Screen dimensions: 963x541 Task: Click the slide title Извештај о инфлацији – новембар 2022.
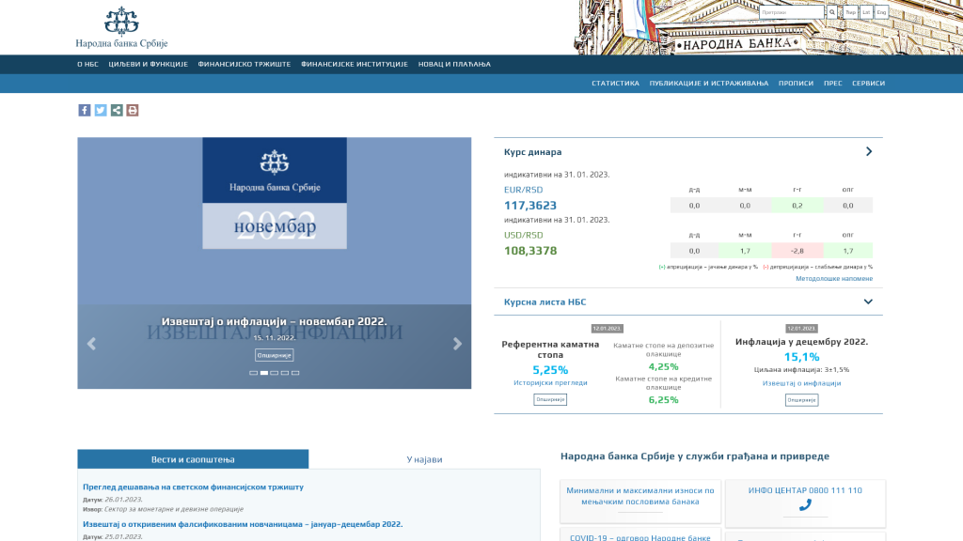[x=274, y=321]
